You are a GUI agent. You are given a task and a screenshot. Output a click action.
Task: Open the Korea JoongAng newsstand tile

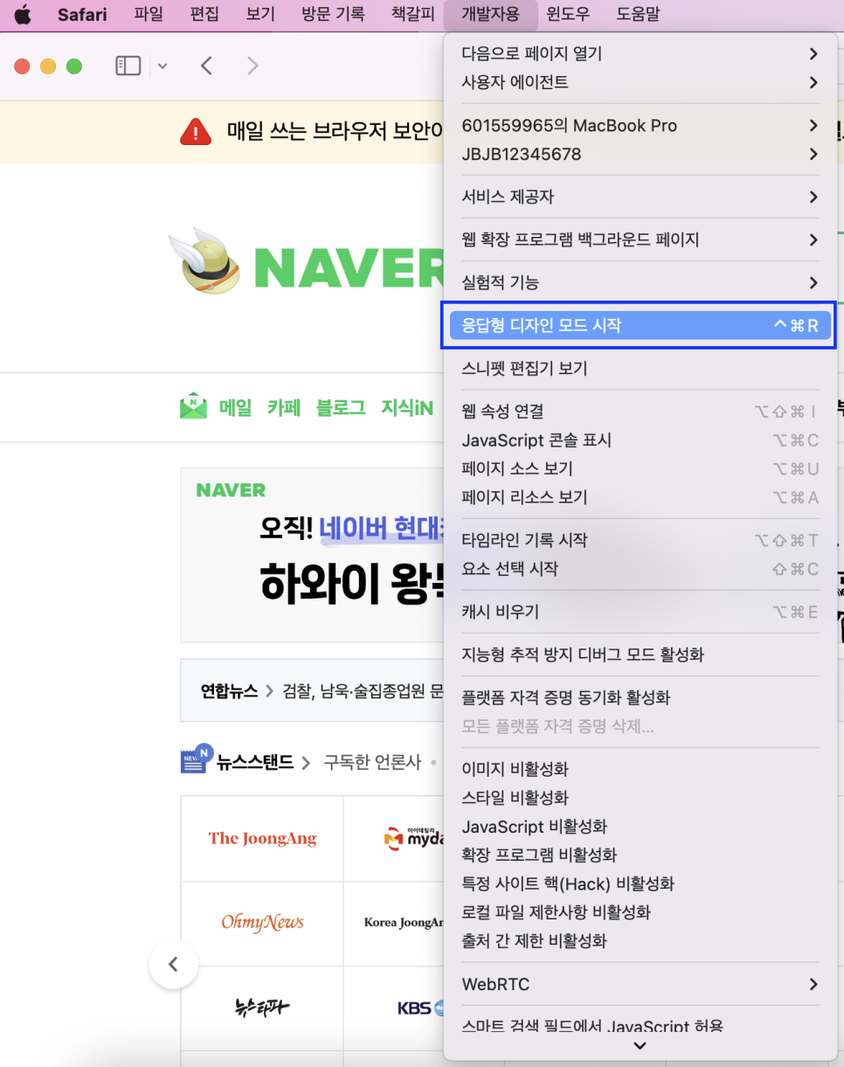[x=394, y=923]
